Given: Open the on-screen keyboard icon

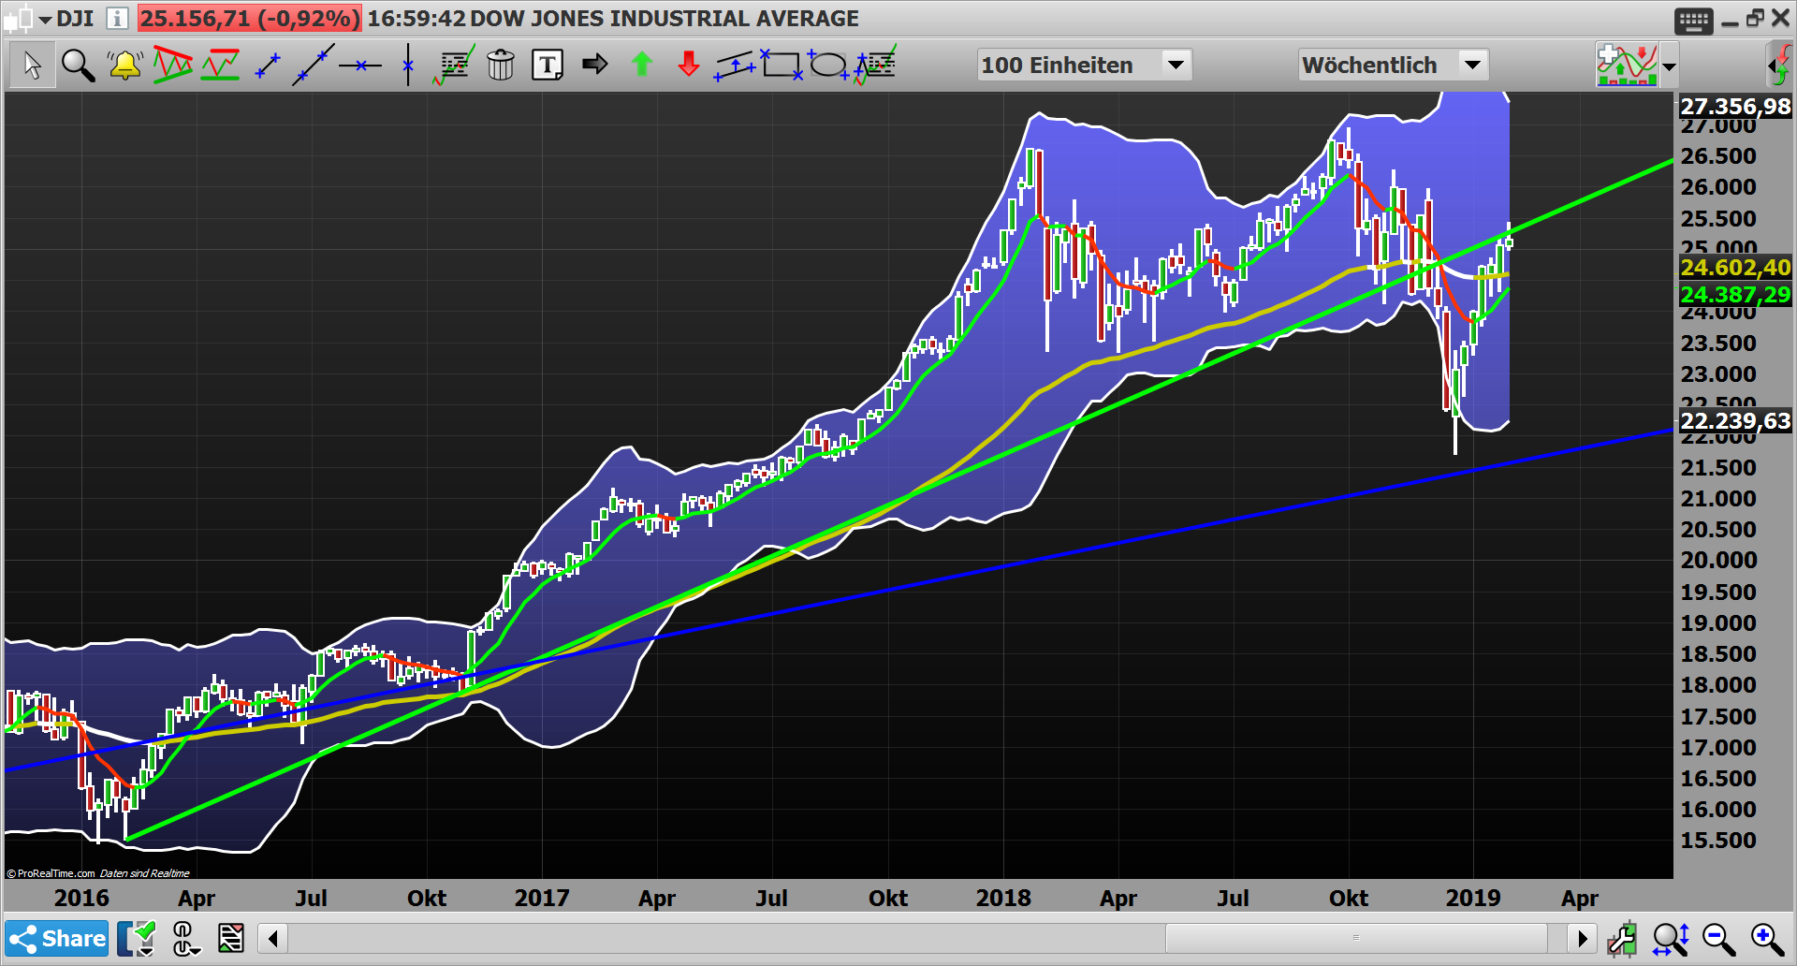Looking at the screenshot, I should (x=1694, y=20).
